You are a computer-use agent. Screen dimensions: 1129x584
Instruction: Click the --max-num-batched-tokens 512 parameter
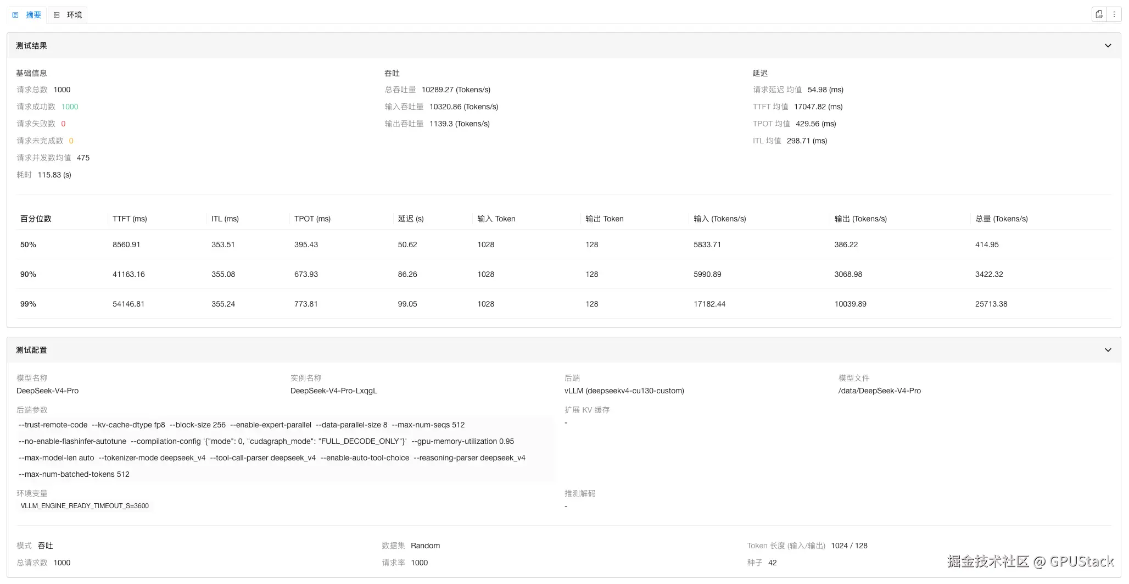point(74,474)
